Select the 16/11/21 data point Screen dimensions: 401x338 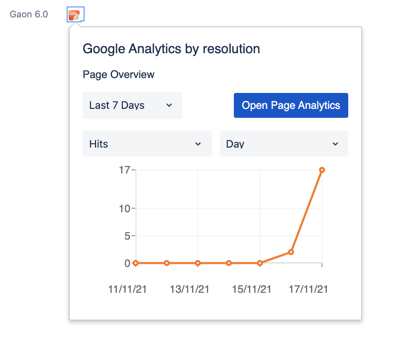[x=291, y=252]
